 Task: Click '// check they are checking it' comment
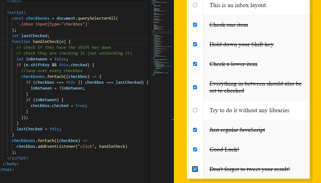(74, 53)
